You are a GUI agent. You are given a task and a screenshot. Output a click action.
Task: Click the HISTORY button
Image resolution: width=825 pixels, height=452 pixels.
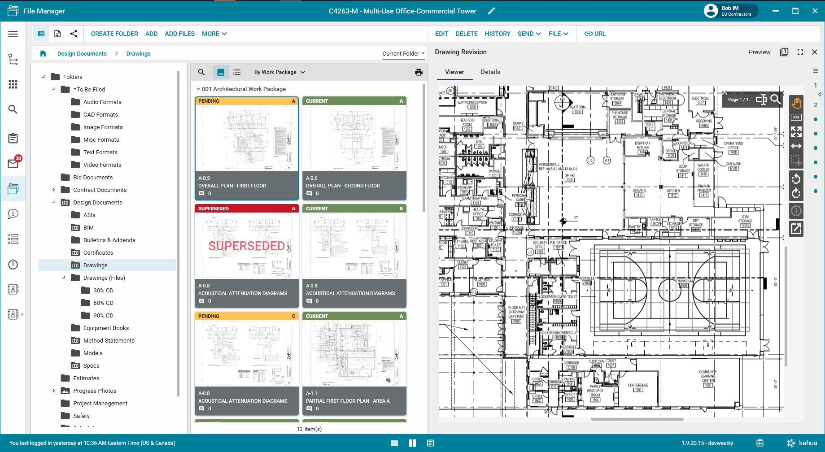click(497, 34)
